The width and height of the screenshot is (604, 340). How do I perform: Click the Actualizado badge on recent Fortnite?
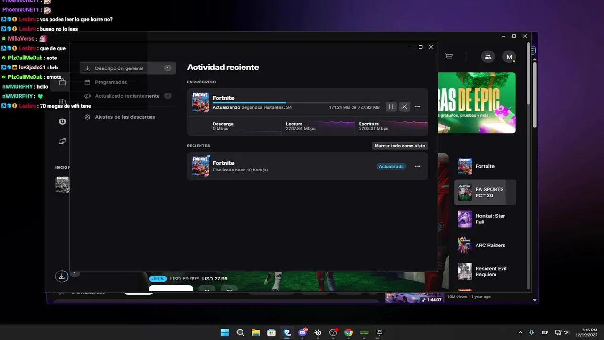coord(391,166)
